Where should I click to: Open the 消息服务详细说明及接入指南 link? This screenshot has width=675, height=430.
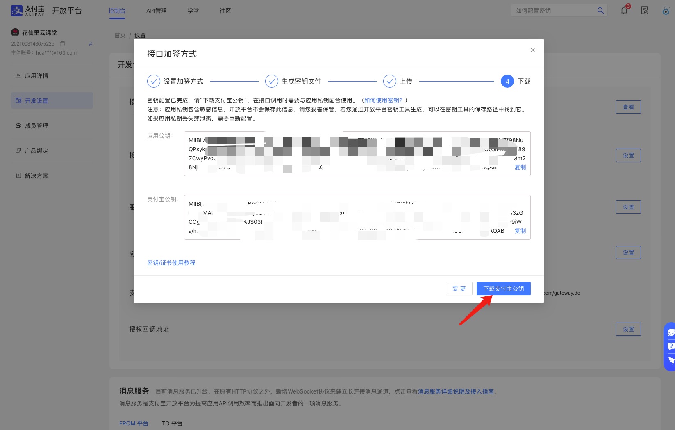[456, 391]
